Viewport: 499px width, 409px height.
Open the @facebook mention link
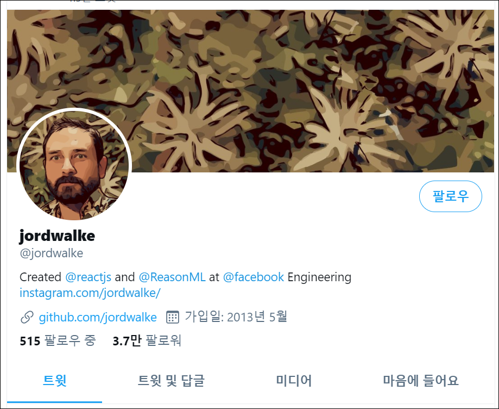click(x=254, y=277)
